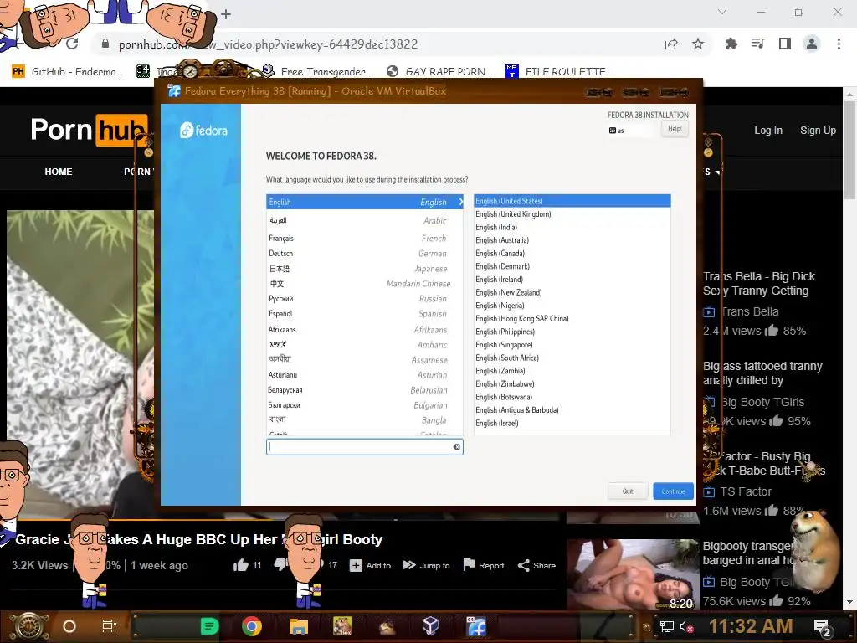Choose English (United Kingdom) locale
Image resolution: width=857 pixels, height=643 pixels.
(572, 214)
